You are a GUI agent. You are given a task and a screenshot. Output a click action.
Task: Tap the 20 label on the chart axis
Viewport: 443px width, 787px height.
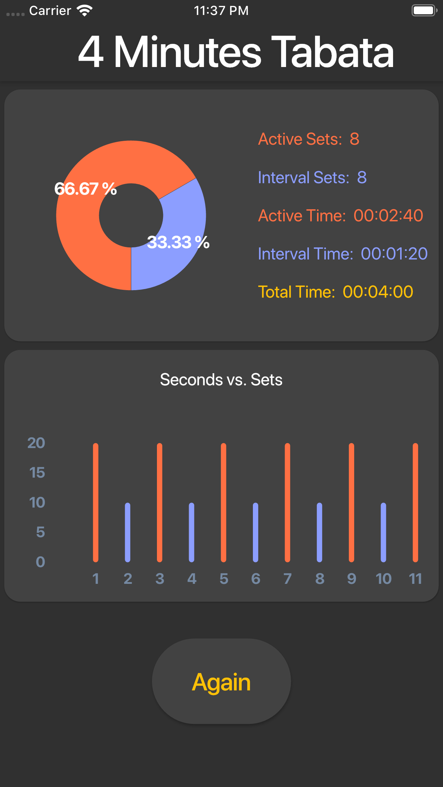(36, 443)
